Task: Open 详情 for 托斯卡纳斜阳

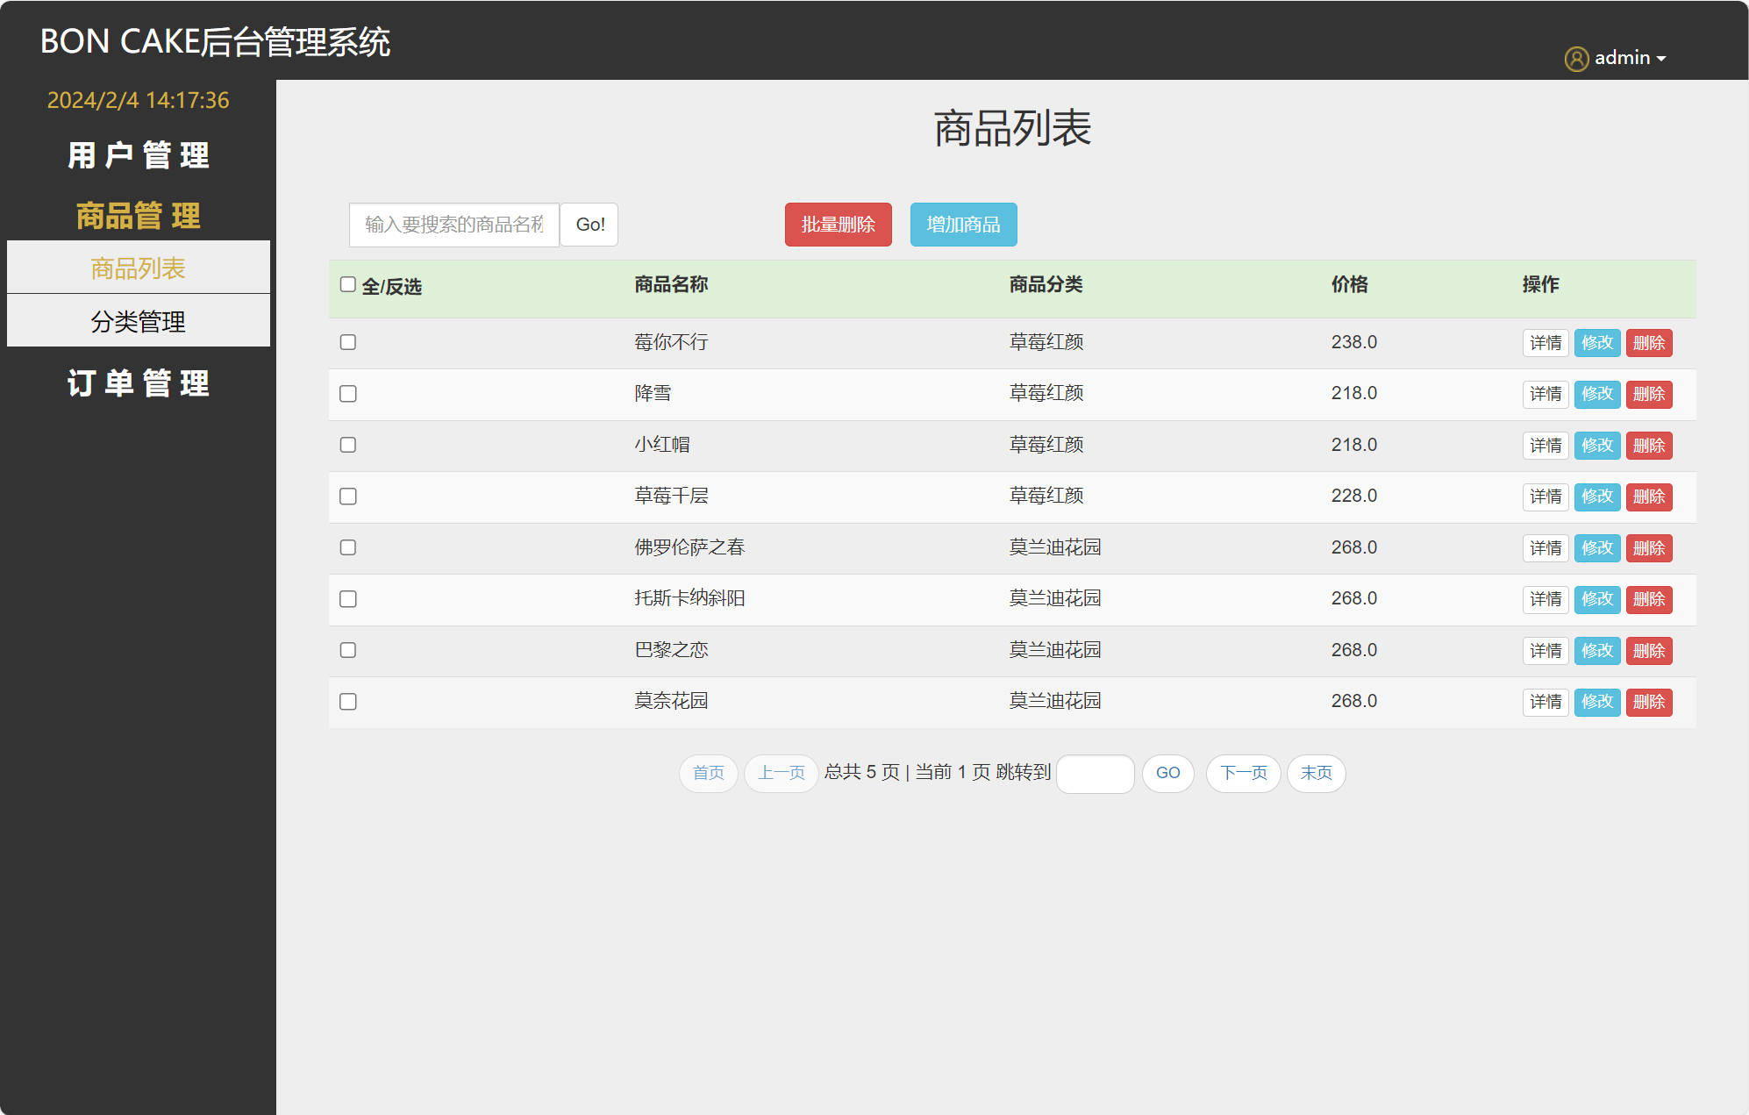Action: pyautogui.click(x=1545, y=599)
